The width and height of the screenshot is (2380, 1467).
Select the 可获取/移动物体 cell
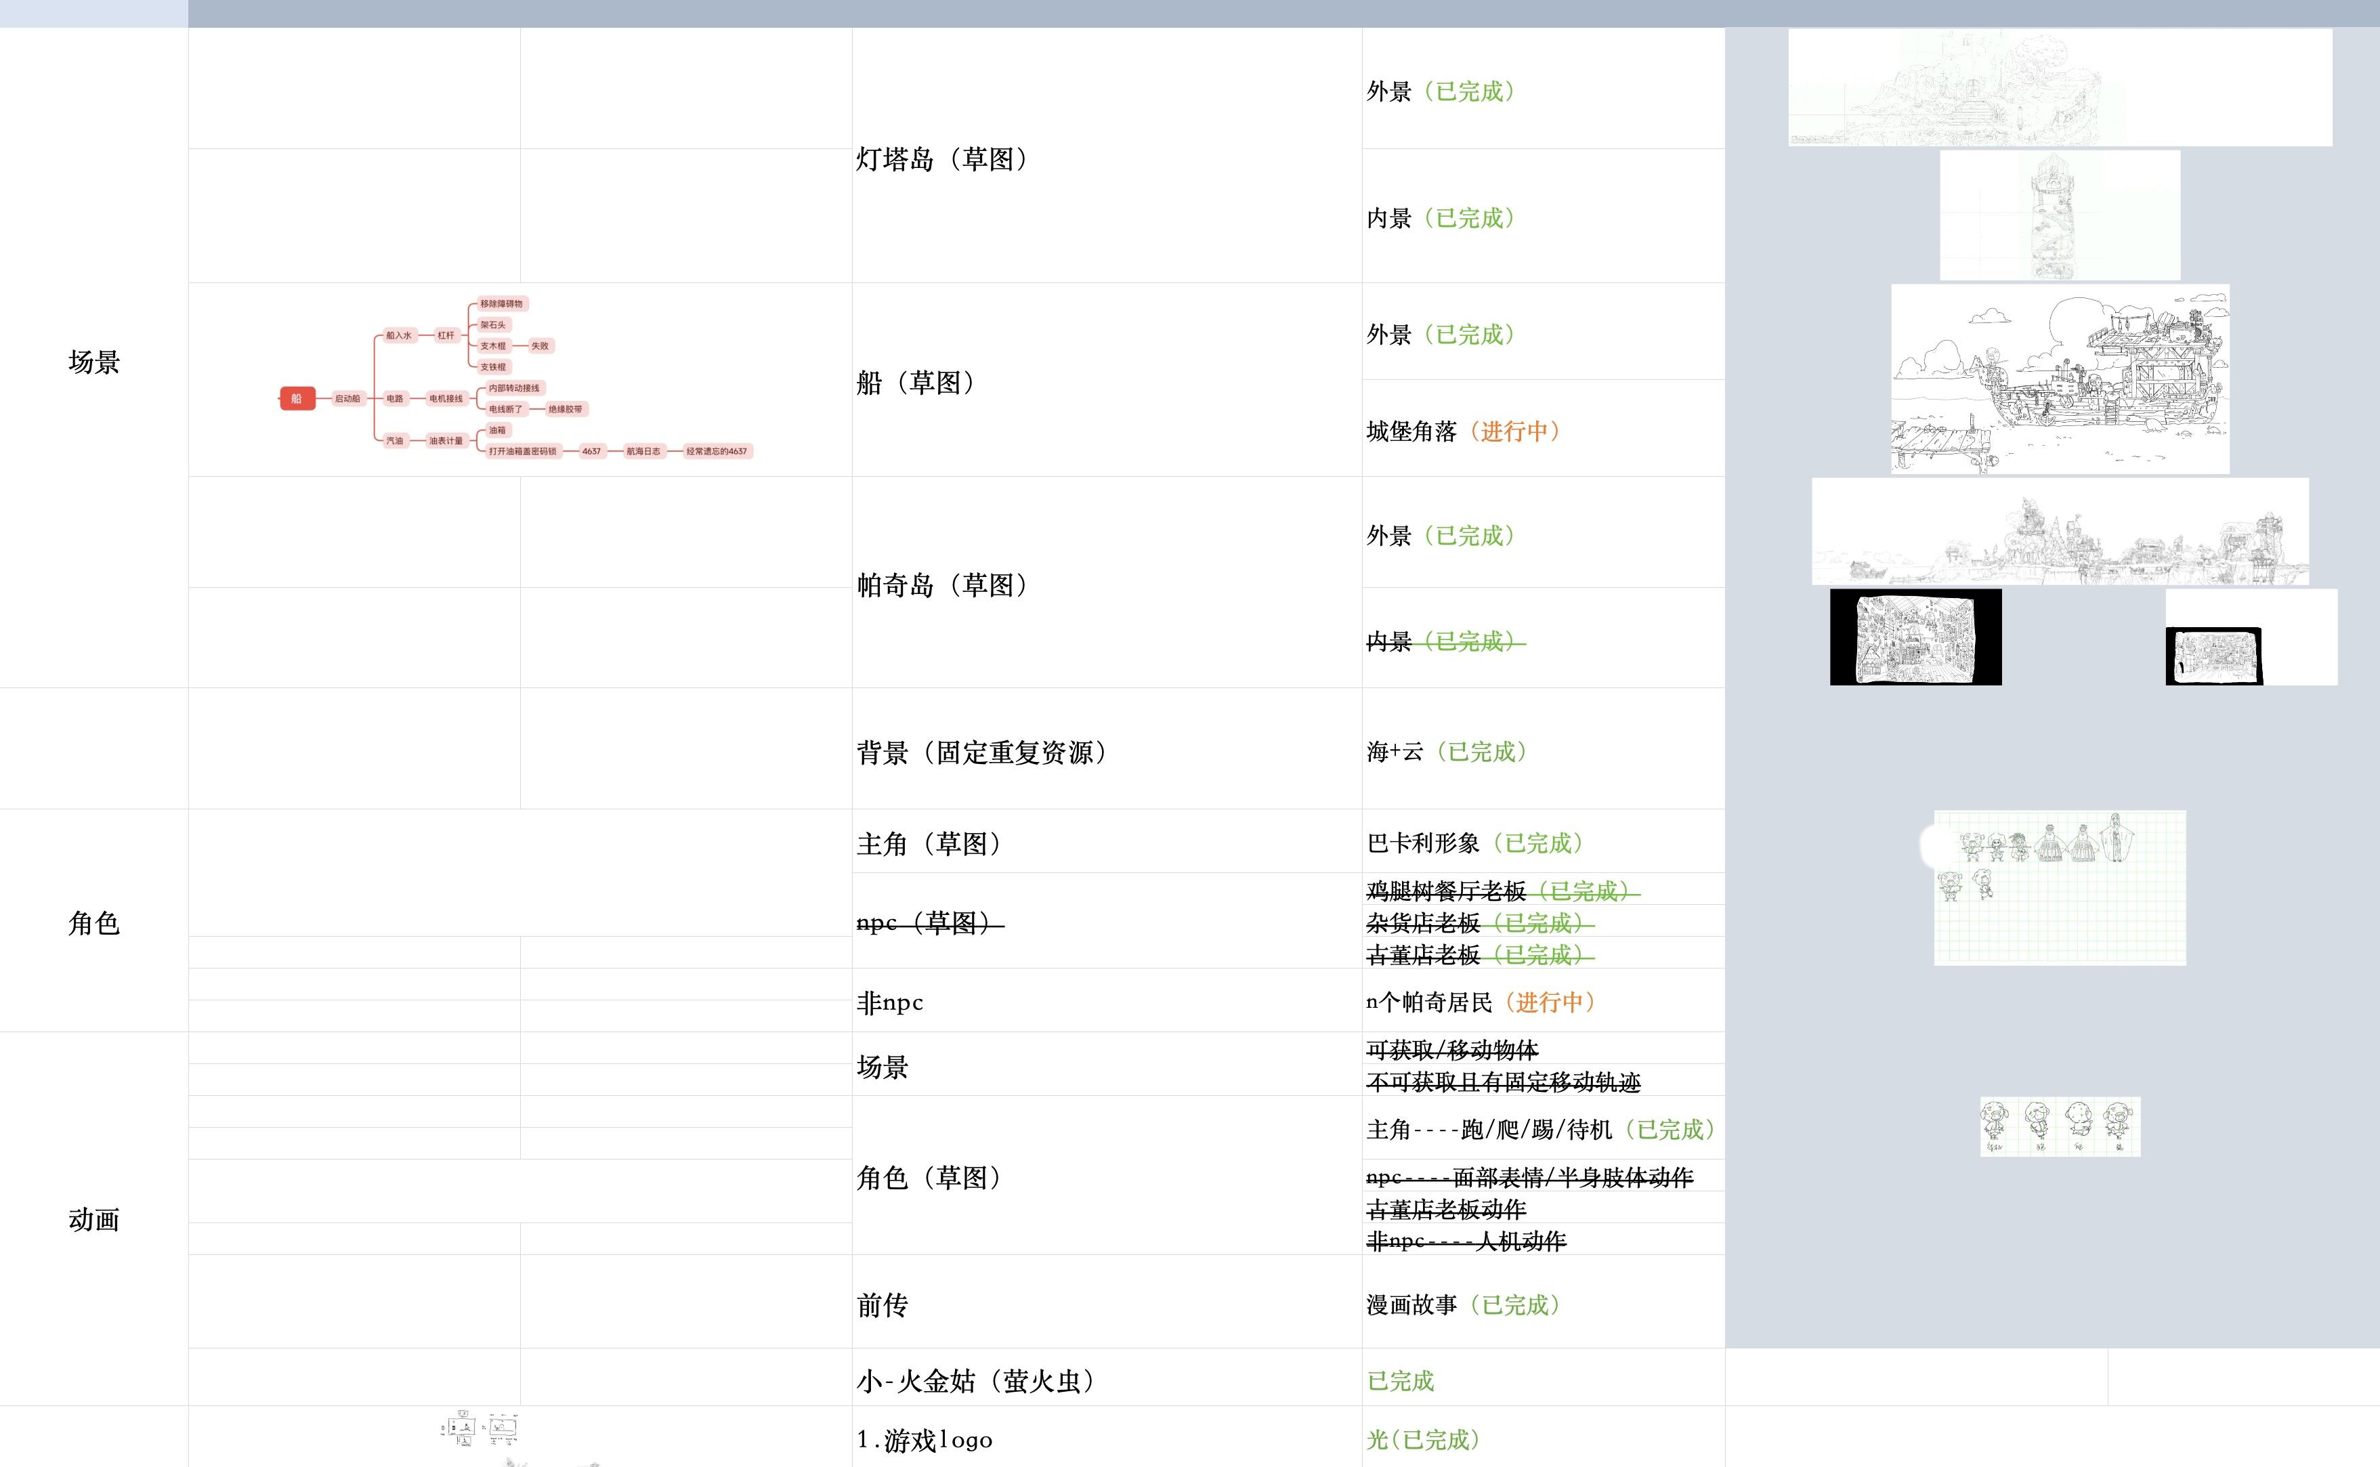pos(1544,1048)
